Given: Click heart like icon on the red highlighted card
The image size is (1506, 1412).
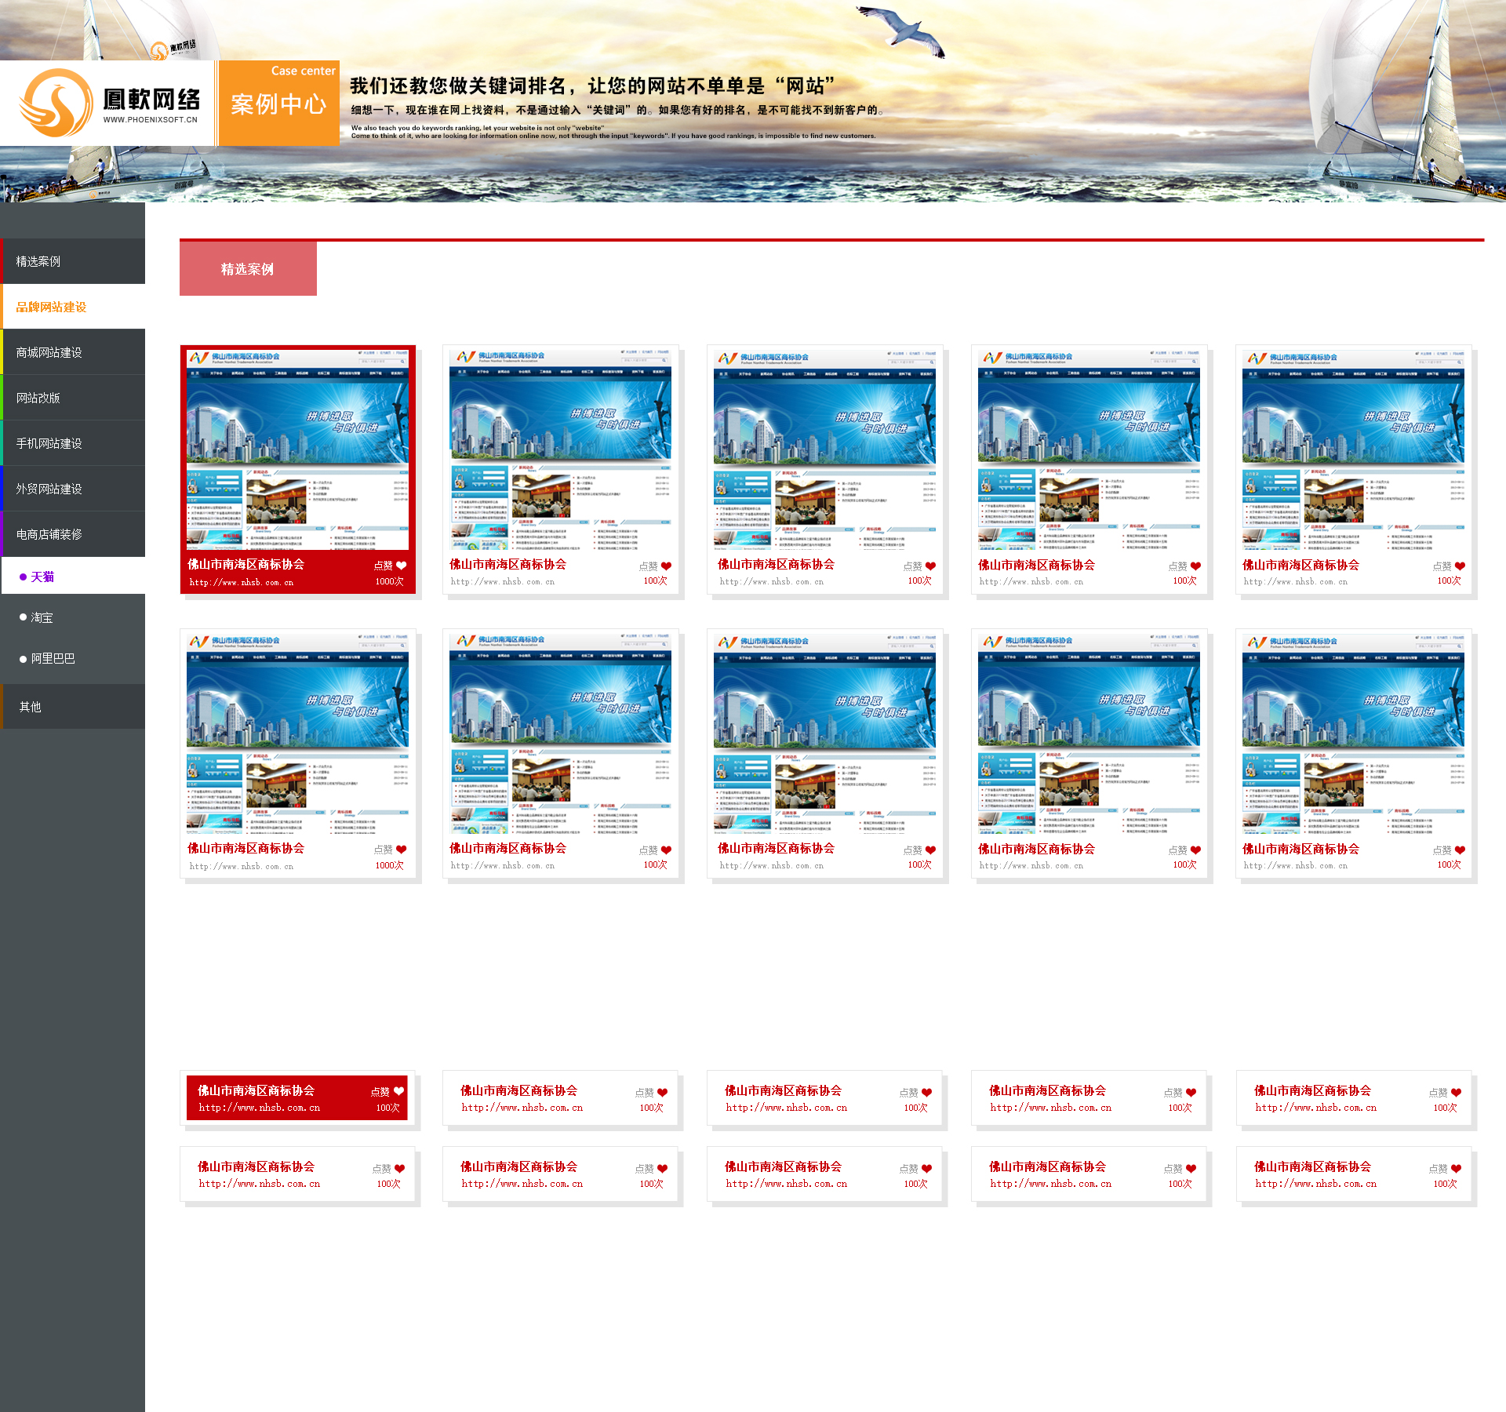Looking at the screenshot, I should (x=402, y=566).
